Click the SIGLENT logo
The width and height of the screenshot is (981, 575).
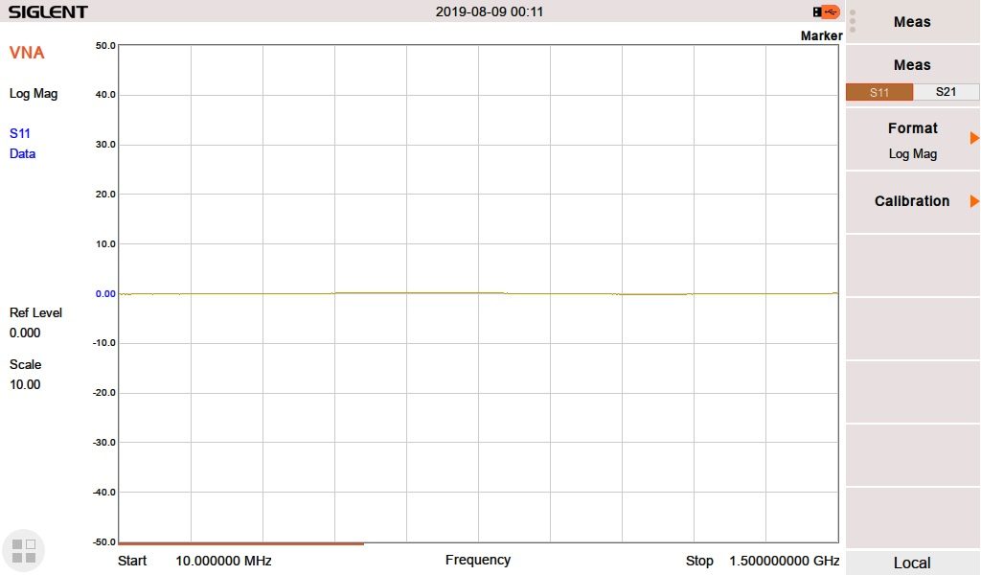48,12
